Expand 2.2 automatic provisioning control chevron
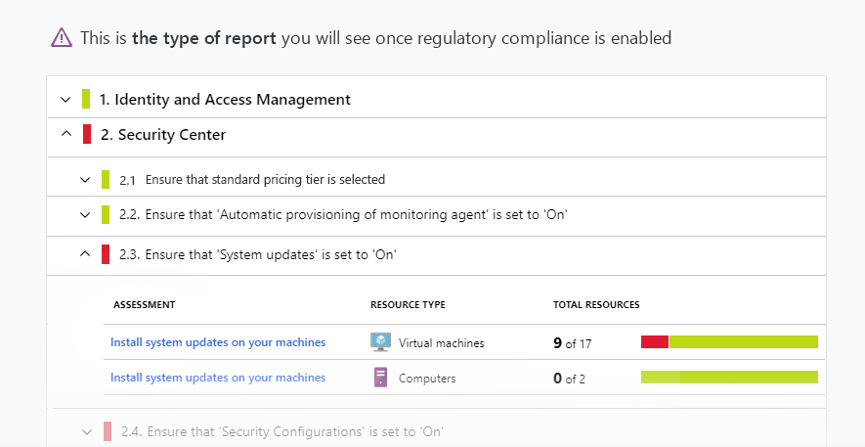 point(85,214)
